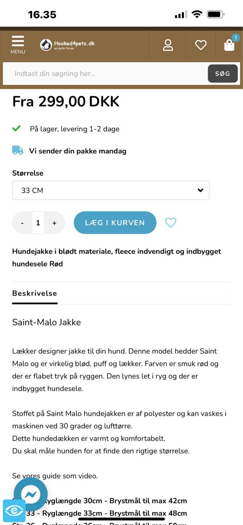Open the shopping bag cart icon

click(x=229, y=46)
